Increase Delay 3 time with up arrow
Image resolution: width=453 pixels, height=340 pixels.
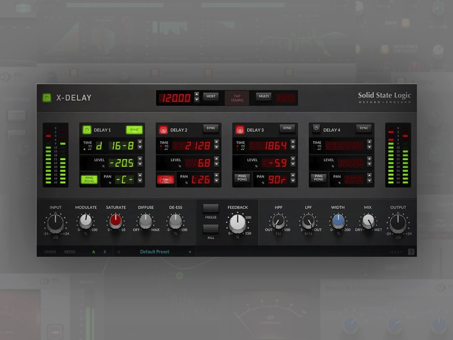click(293, 142)
